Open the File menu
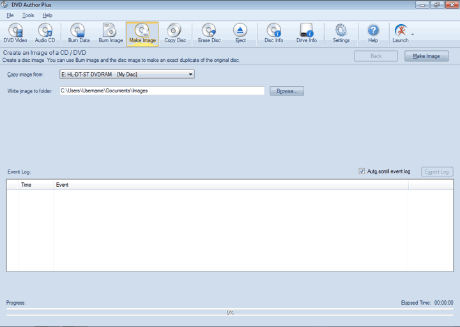 pos(10,15)
